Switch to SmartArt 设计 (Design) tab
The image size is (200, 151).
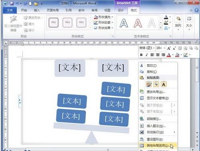121,10
